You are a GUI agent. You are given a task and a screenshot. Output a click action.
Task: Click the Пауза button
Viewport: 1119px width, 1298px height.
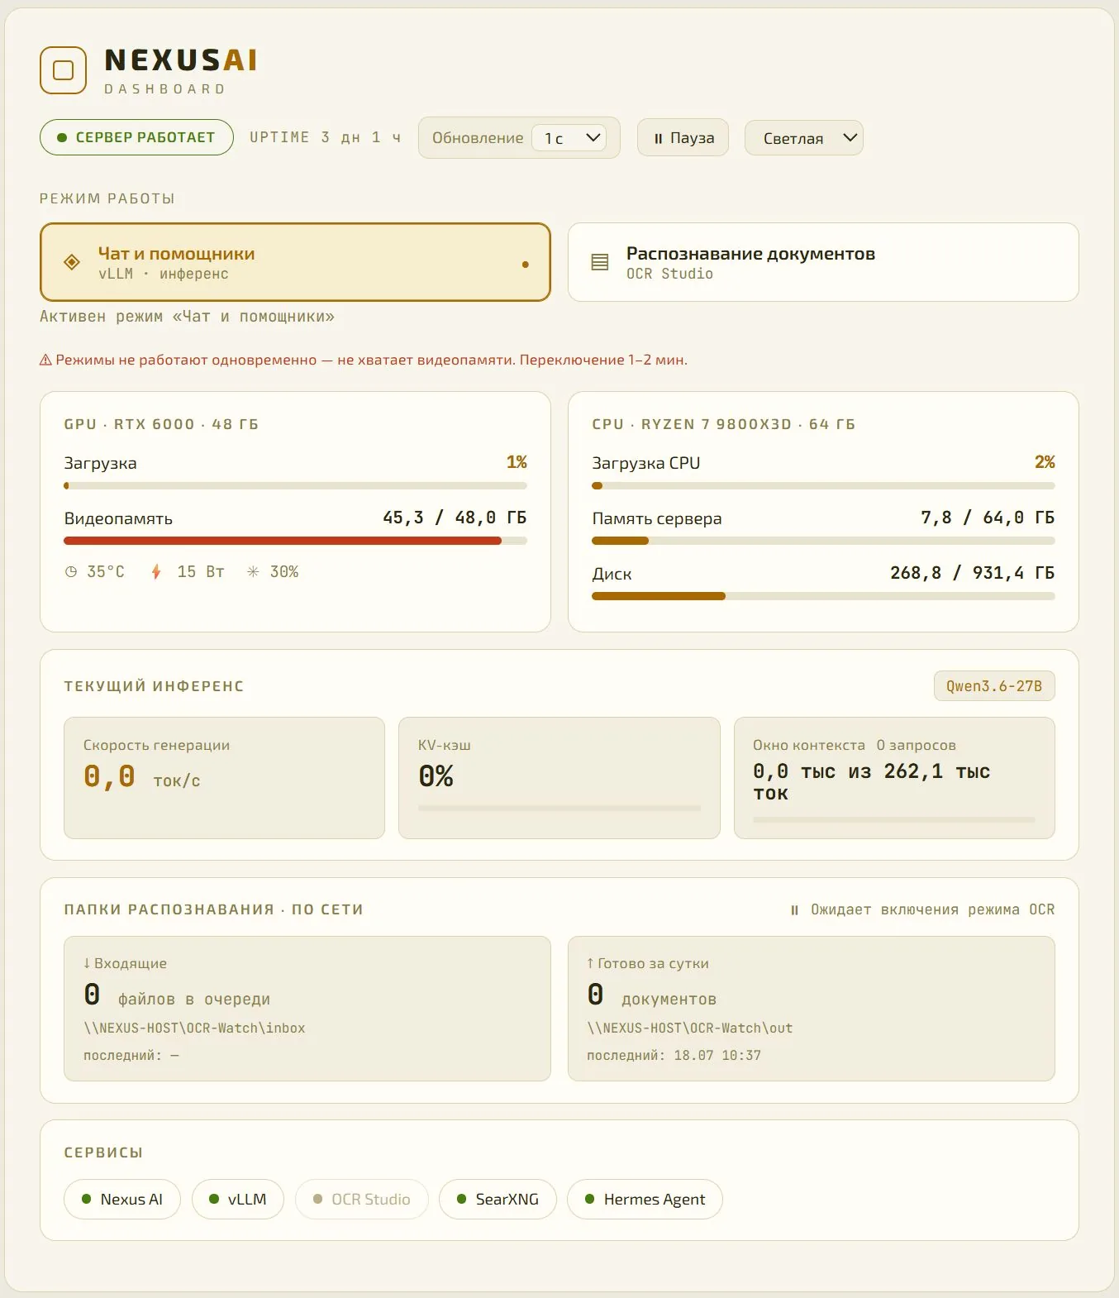[683, 138]
